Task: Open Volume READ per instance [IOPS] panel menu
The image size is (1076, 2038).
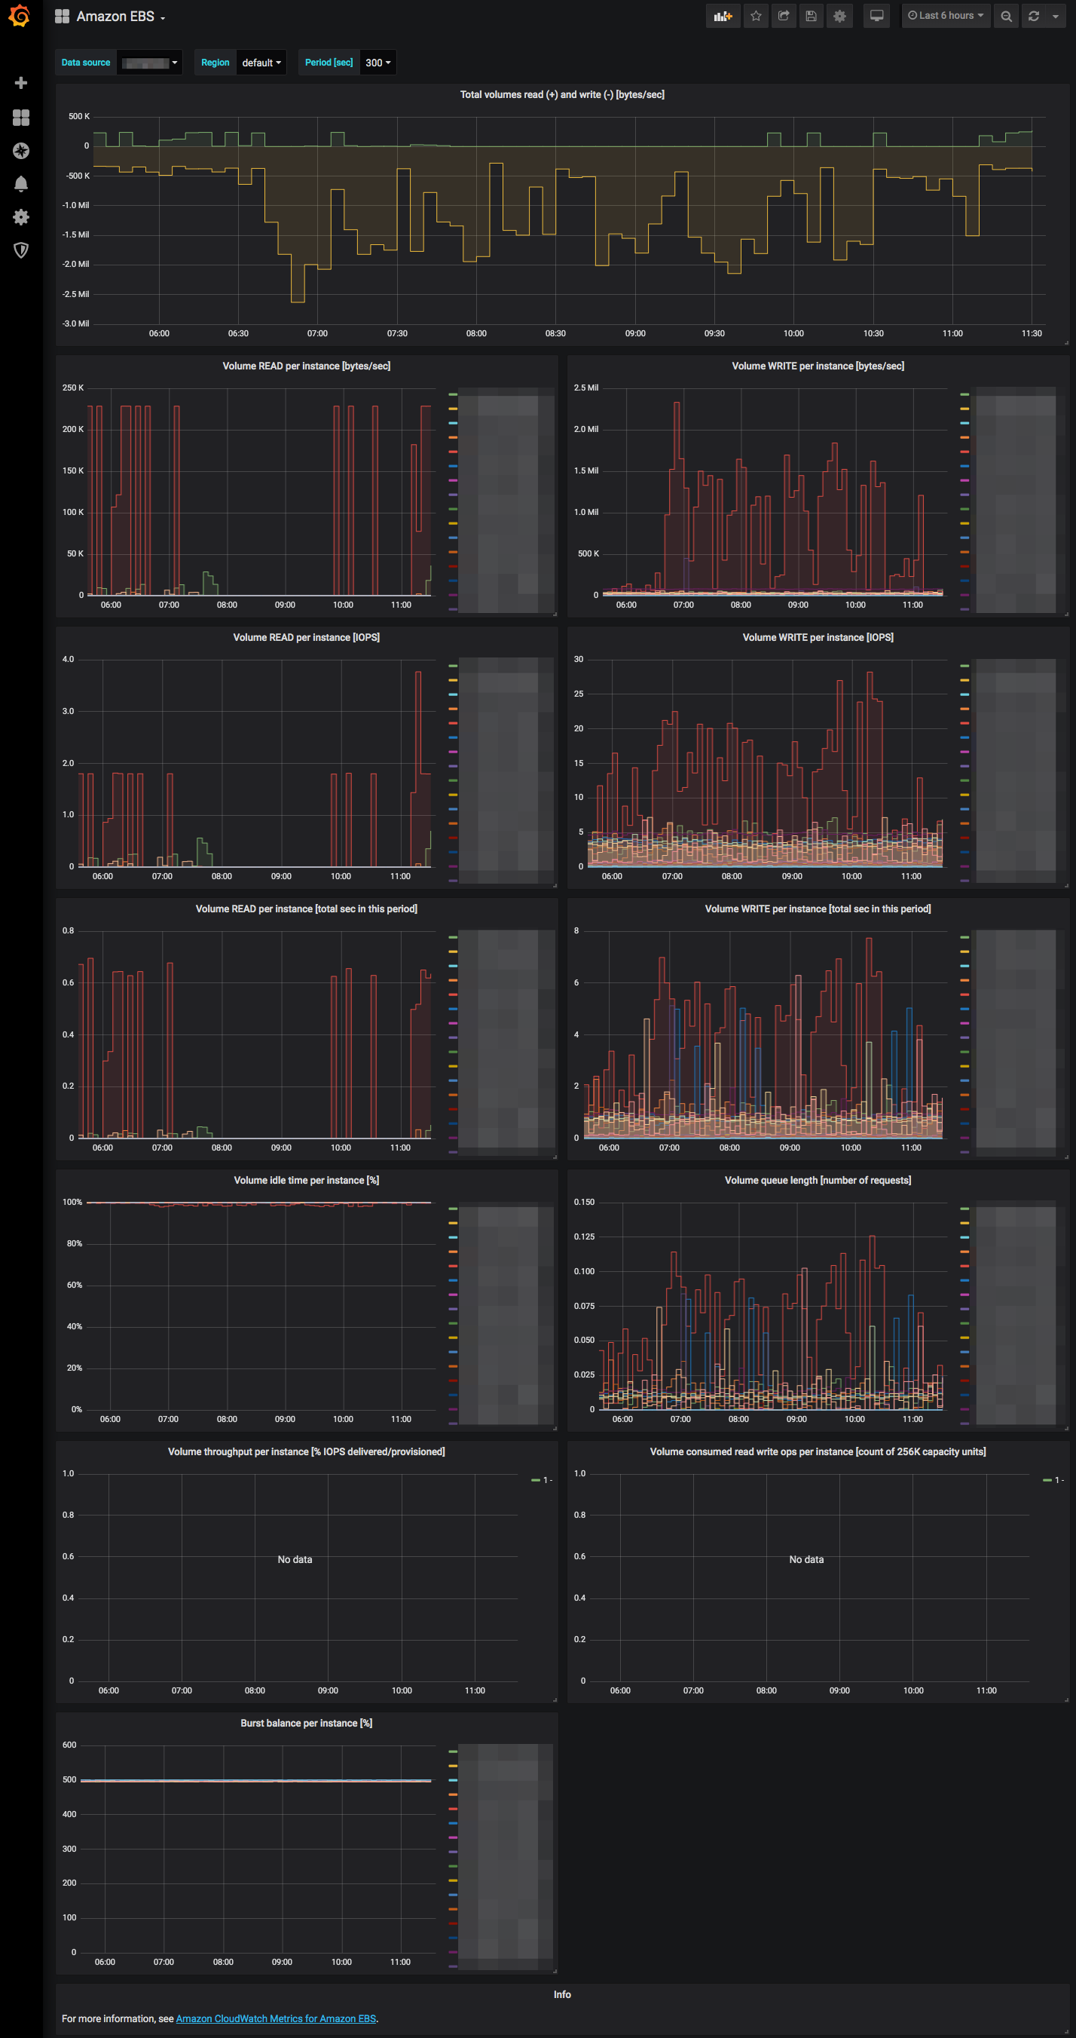Action: click(x=306, y=638)
